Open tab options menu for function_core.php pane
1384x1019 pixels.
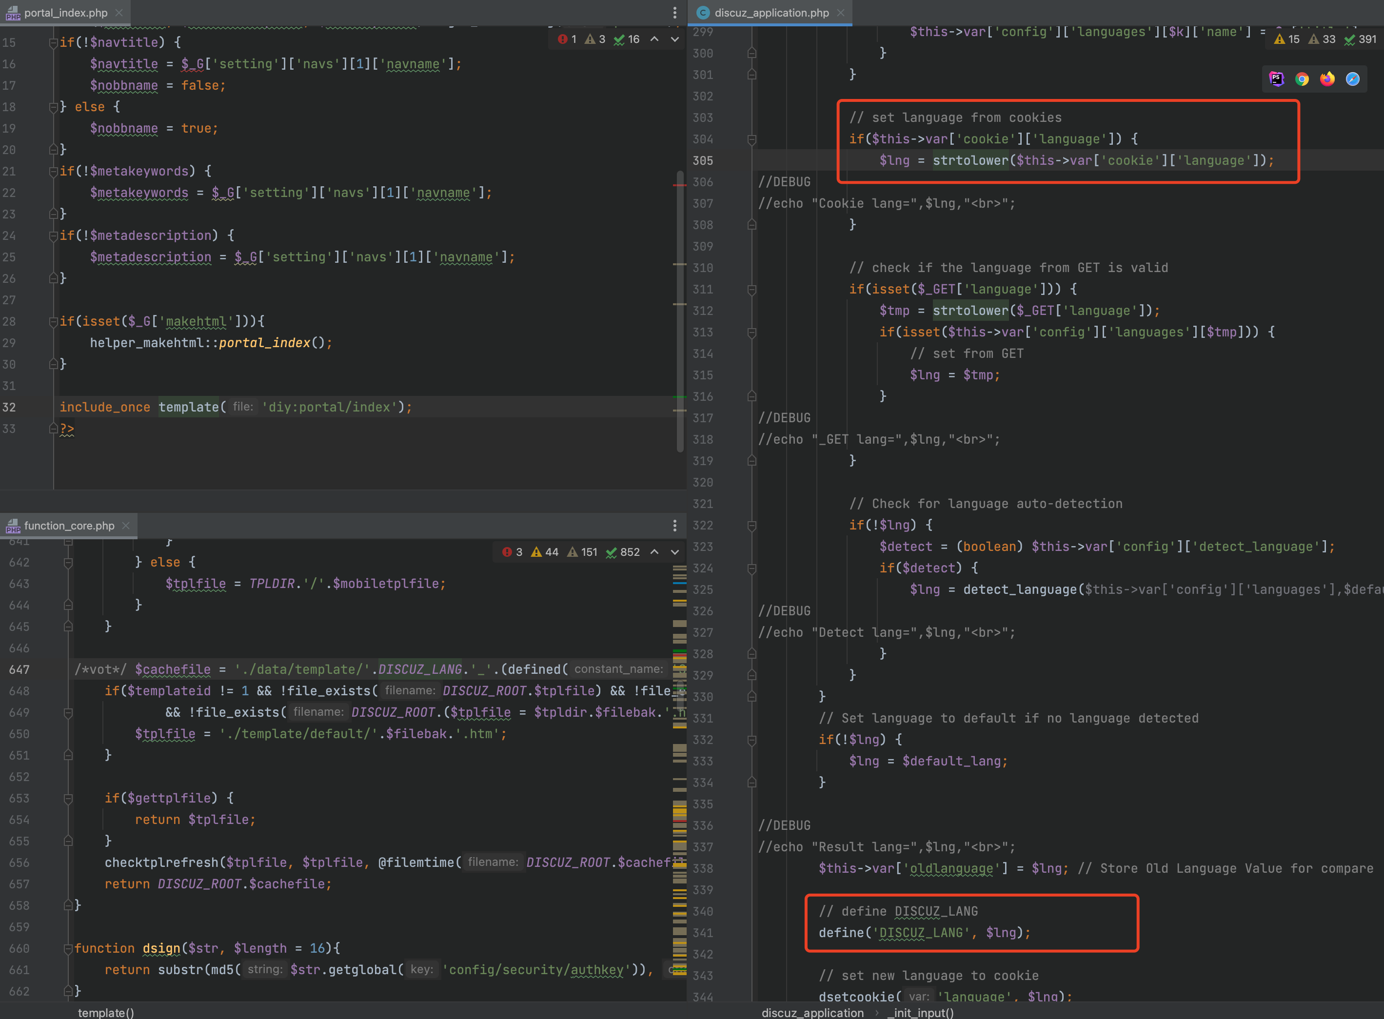[x=674, y=525]
